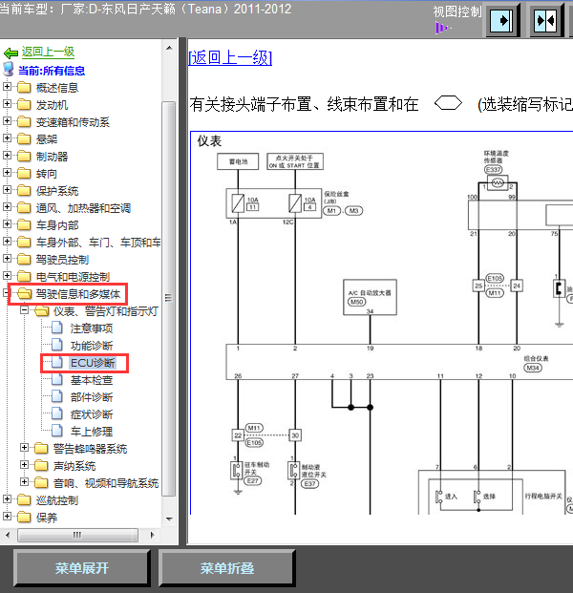Click the horizontal scrollbar left arrow
573x593 pixels.
8,535
